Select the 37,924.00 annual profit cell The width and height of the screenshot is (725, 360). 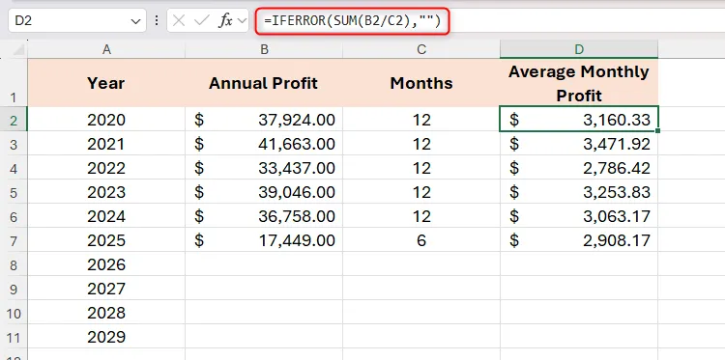pyautogui.click(x=264, y=119)
